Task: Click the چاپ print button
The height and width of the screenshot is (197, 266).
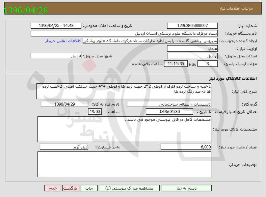Action: [89, 188]
